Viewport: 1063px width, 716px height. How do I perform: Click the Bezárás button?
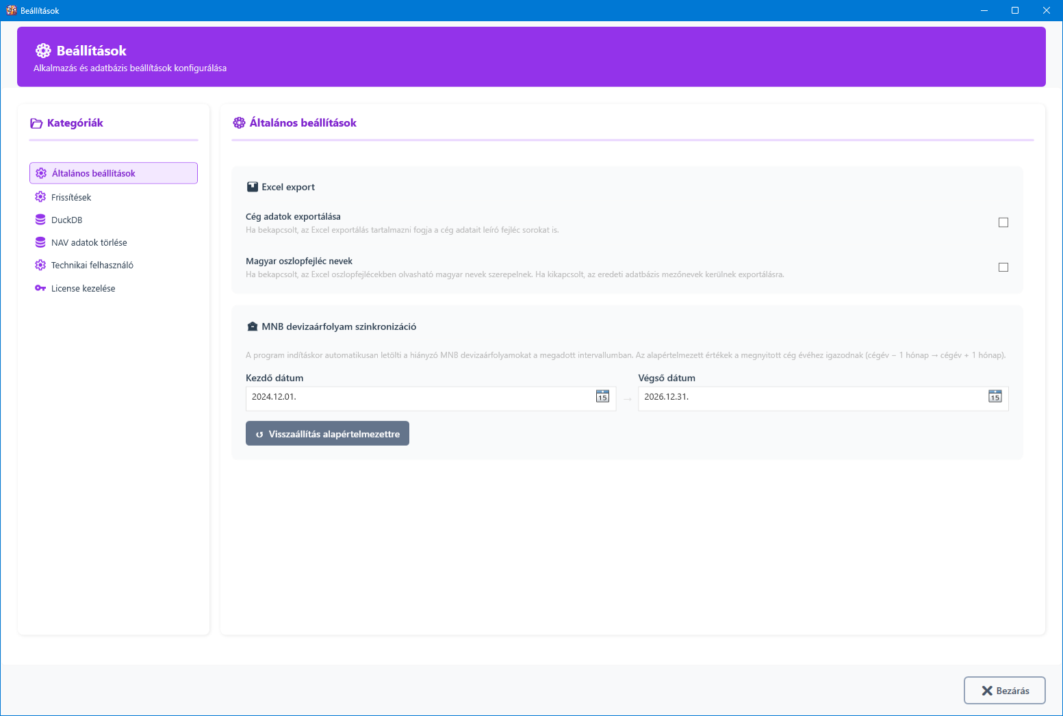1004,691
